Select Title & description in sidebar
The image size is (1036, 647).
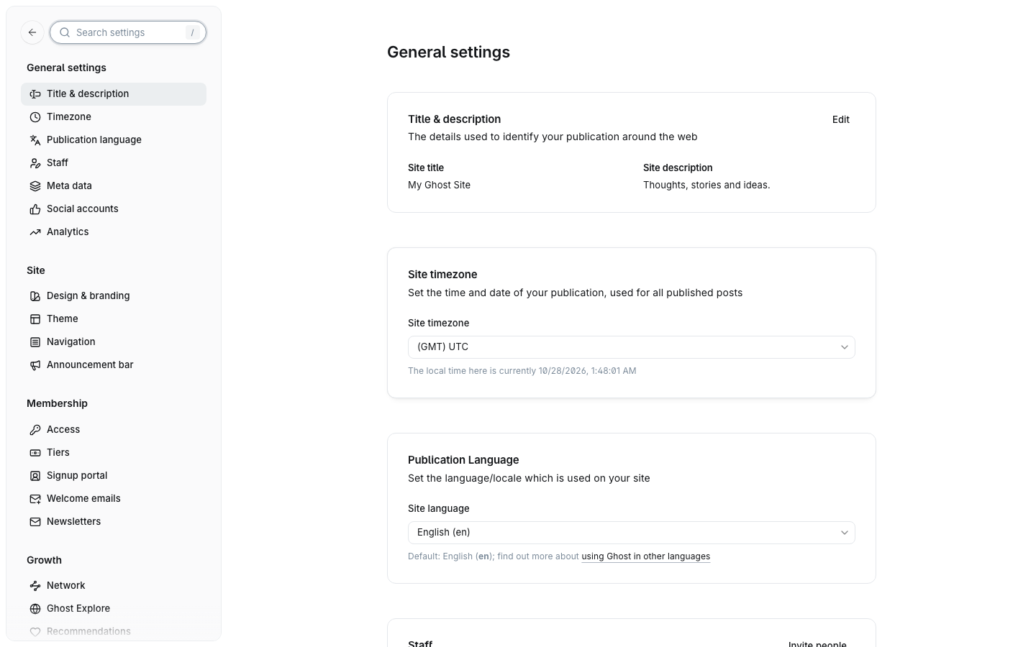pyautogui.click(x=114, y=94)
